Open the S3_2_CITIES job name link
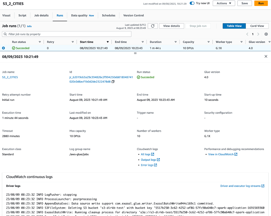Image resolution: width=271 pixels, height=216 pixels. point(10,77)
